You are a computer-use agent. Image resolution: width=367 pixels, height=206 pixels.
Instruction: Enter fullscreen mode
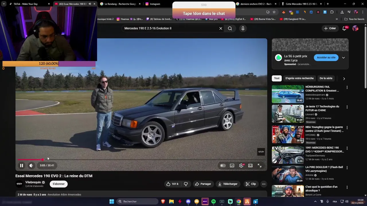point(259,165)
